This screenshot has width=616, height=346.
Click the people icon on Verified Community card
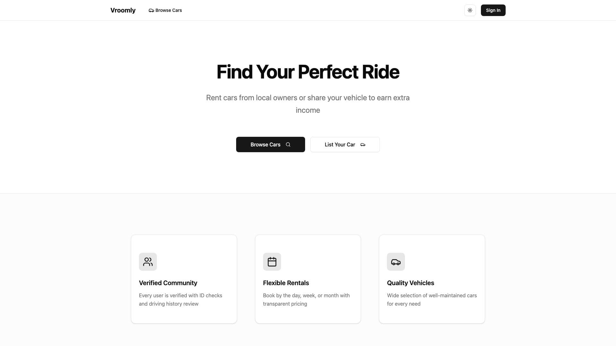tap(148, 261)
